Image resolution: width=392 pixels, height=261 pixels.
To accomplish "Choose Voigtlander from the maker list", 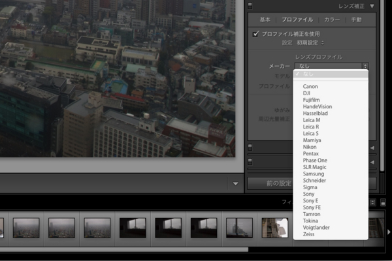I will click(x=331, y=228).
